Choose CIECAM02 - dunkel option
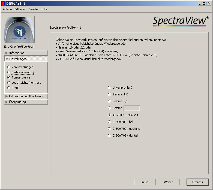Viewport: 213px width, 190px height. click(x=109, y=135)
